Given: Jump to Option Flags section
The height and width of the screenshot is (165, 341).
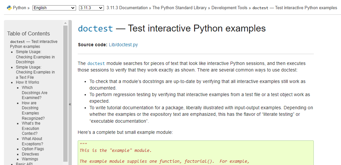Looking at the screenshot, I should [x=33, y=149].
